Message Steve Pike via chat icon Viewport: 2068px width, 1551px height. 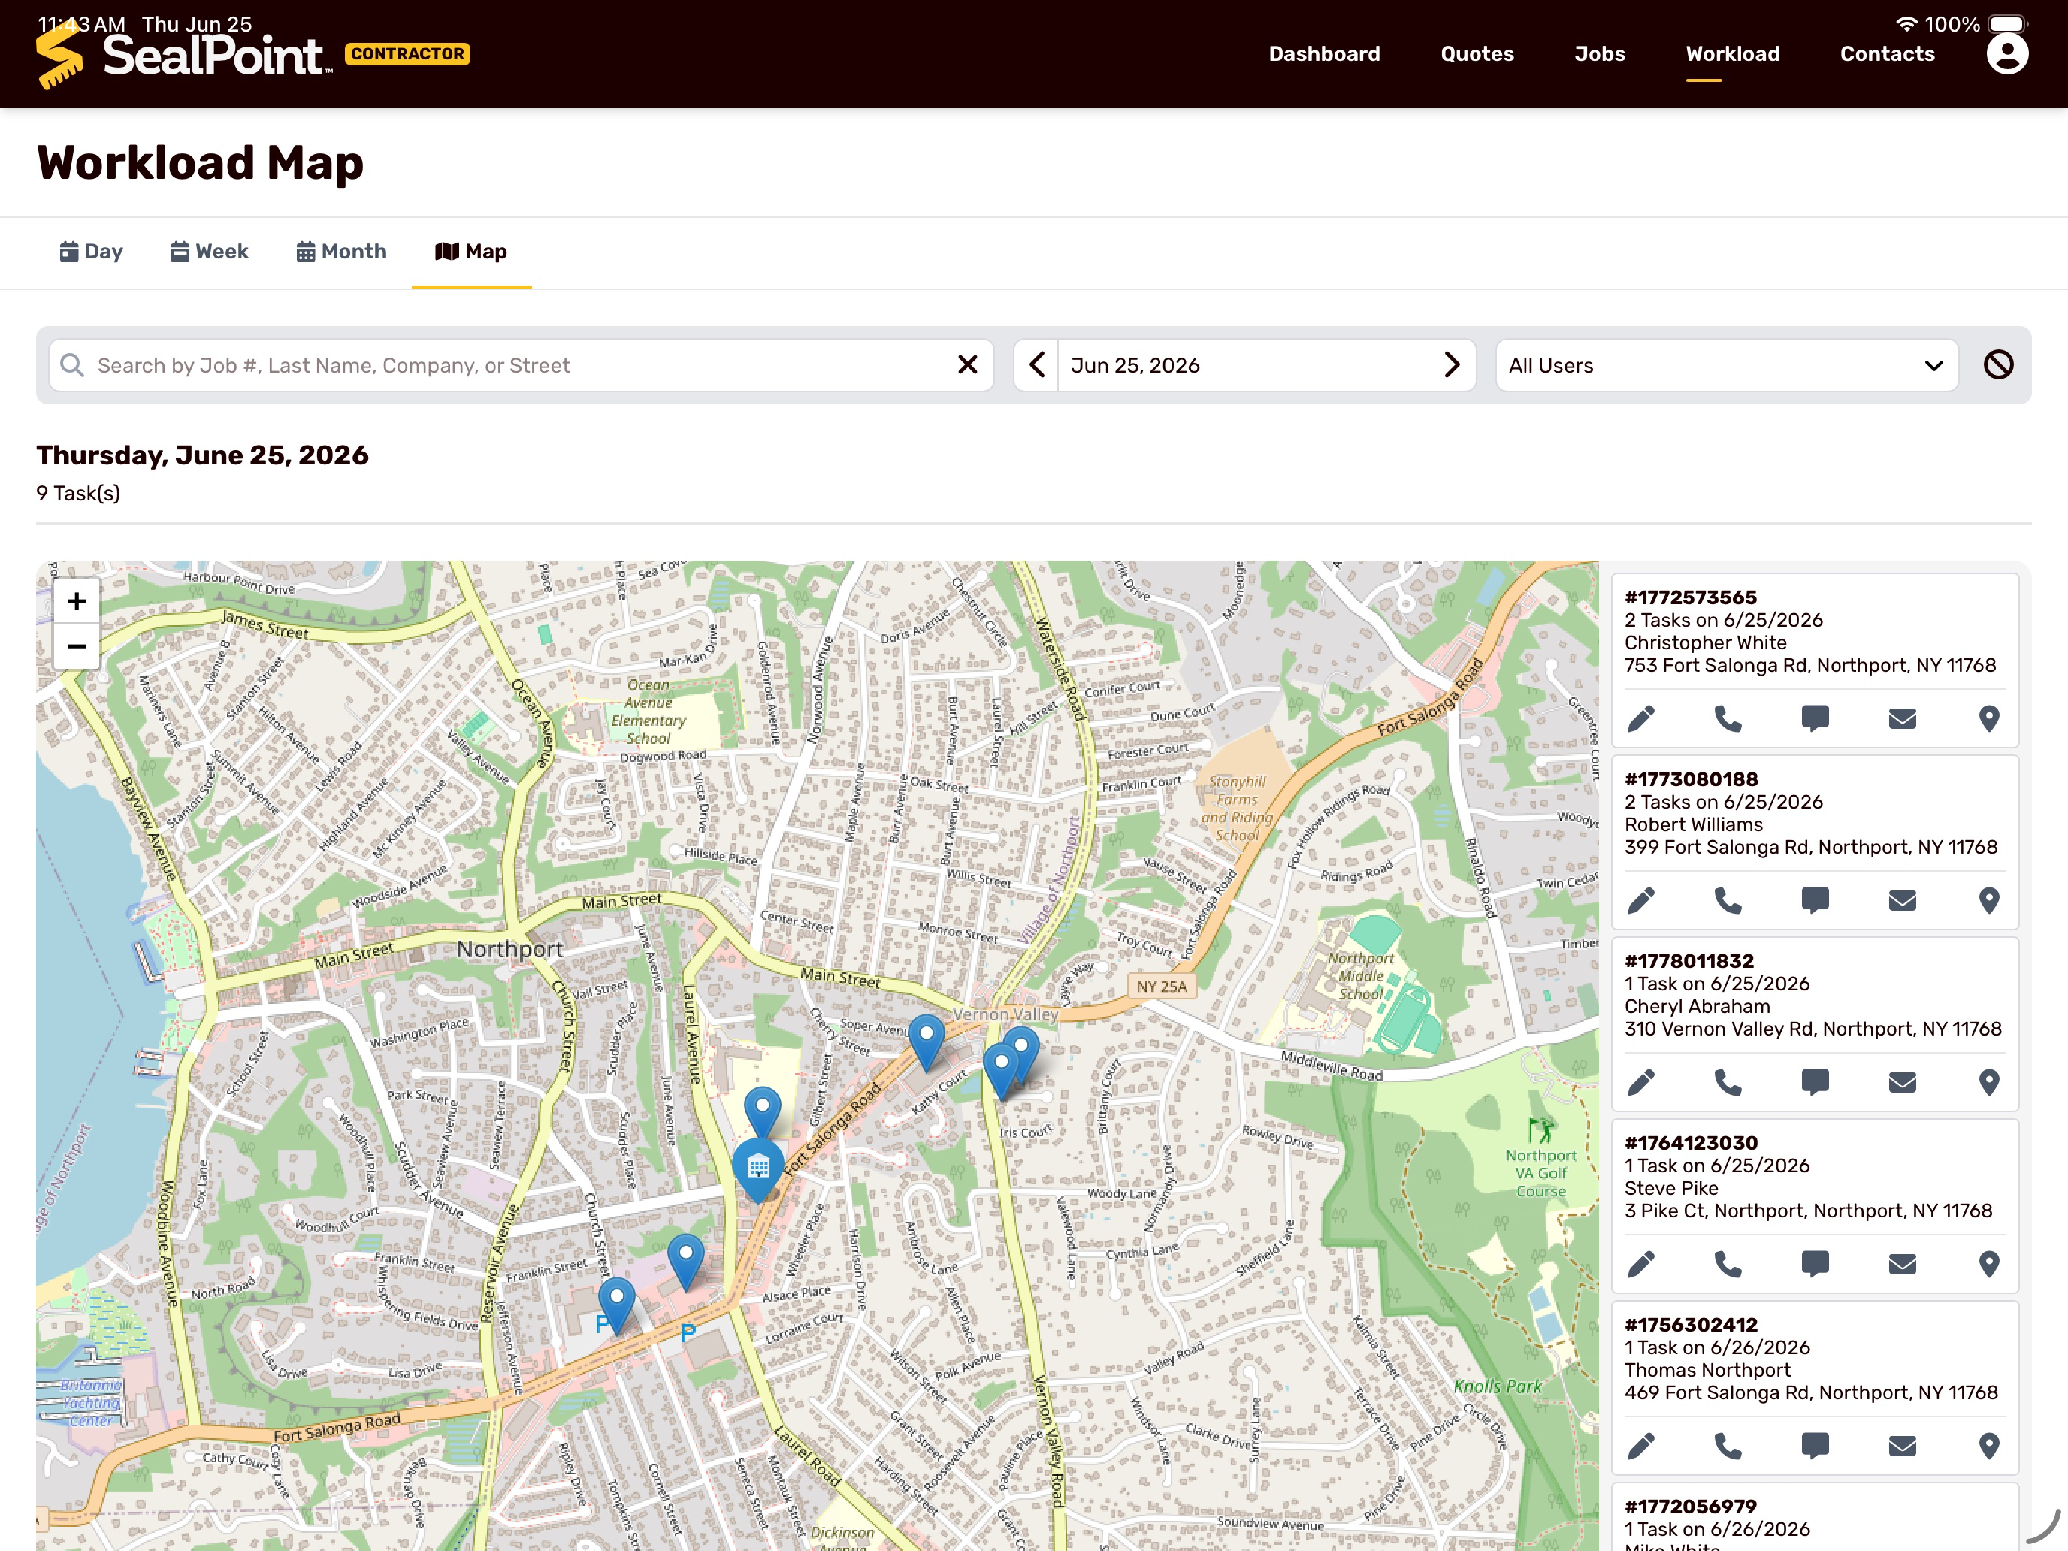pyautogui.click(x=1815, y=1264)
